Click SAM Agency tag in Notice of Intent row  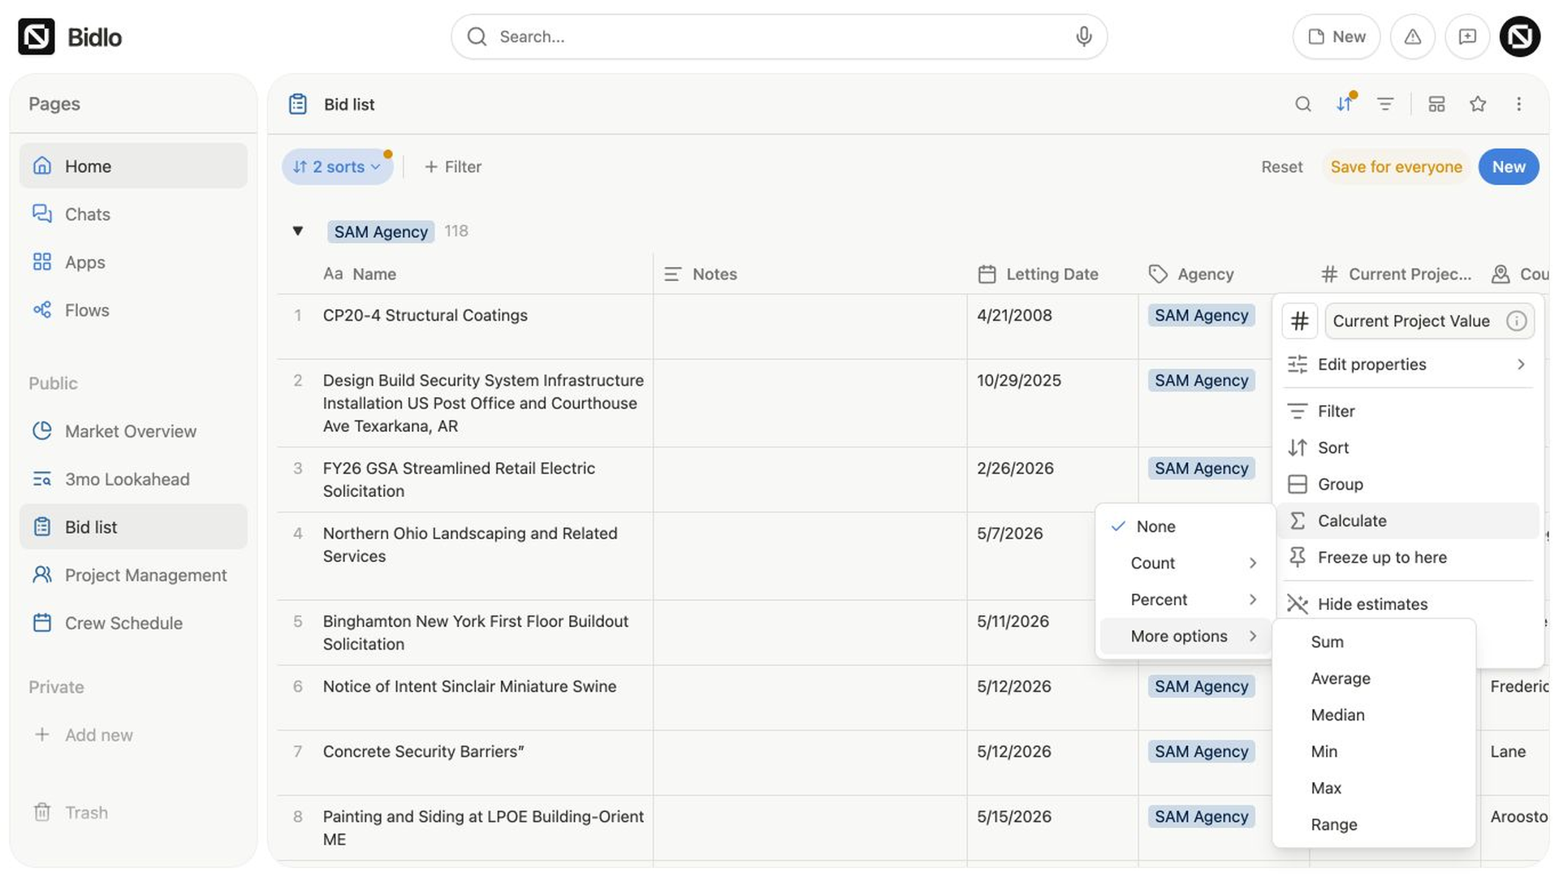coord(1201,686)
